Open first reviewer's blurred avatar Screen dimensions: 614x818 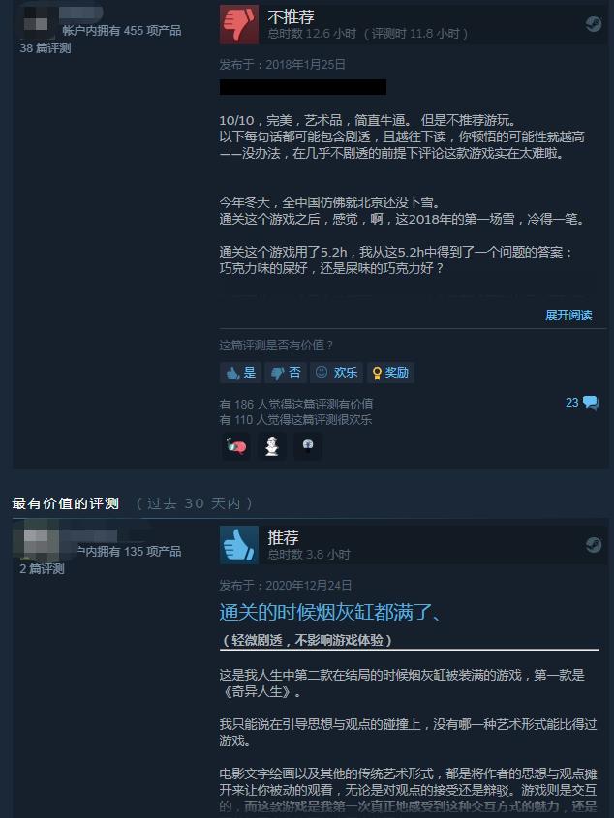[x=36, y=21]
